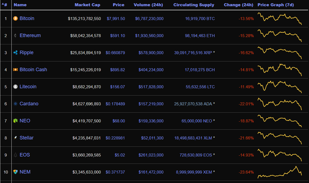Image resolution: width=309 pixels, height=183 pixels.
Task: Click EOS volume $261,023,000
Action: coord(151,155)
